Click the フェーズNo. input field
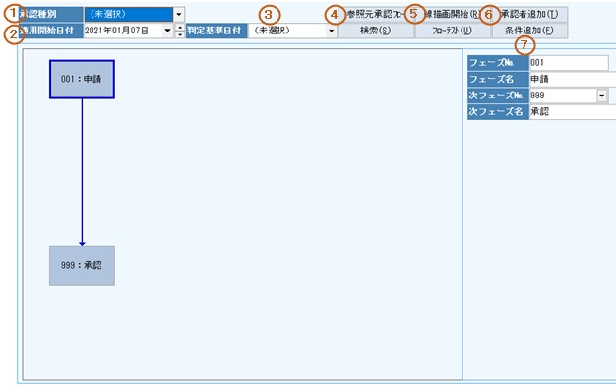 pos(569,63)
